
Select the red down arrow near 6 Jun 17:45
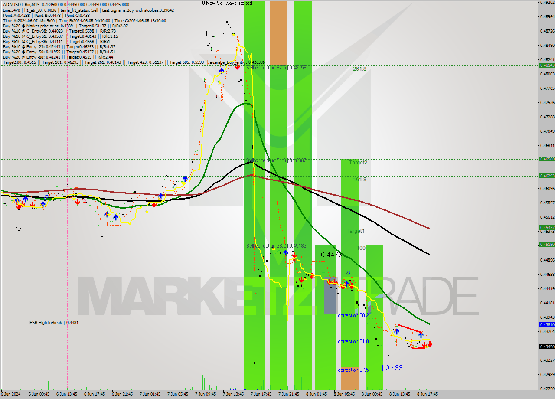(77, 202)
